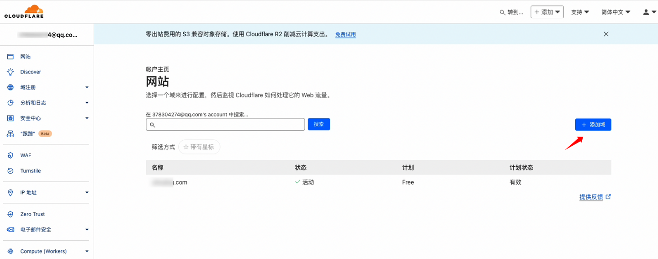This screenshot has height=259, width=658.
Task: Open the 网站 sidebar icon
Action: 11,57
